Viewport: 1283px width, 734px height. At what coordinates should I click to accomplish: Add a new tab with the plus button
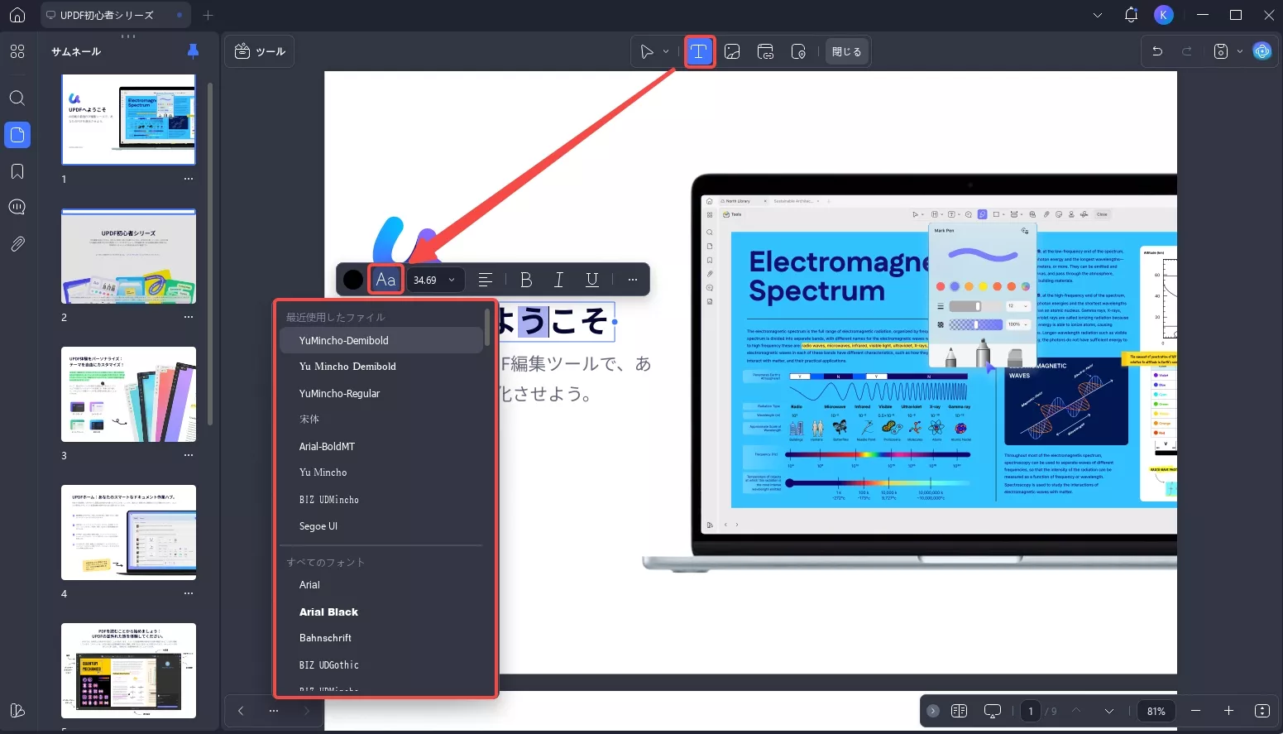point(208,15)
